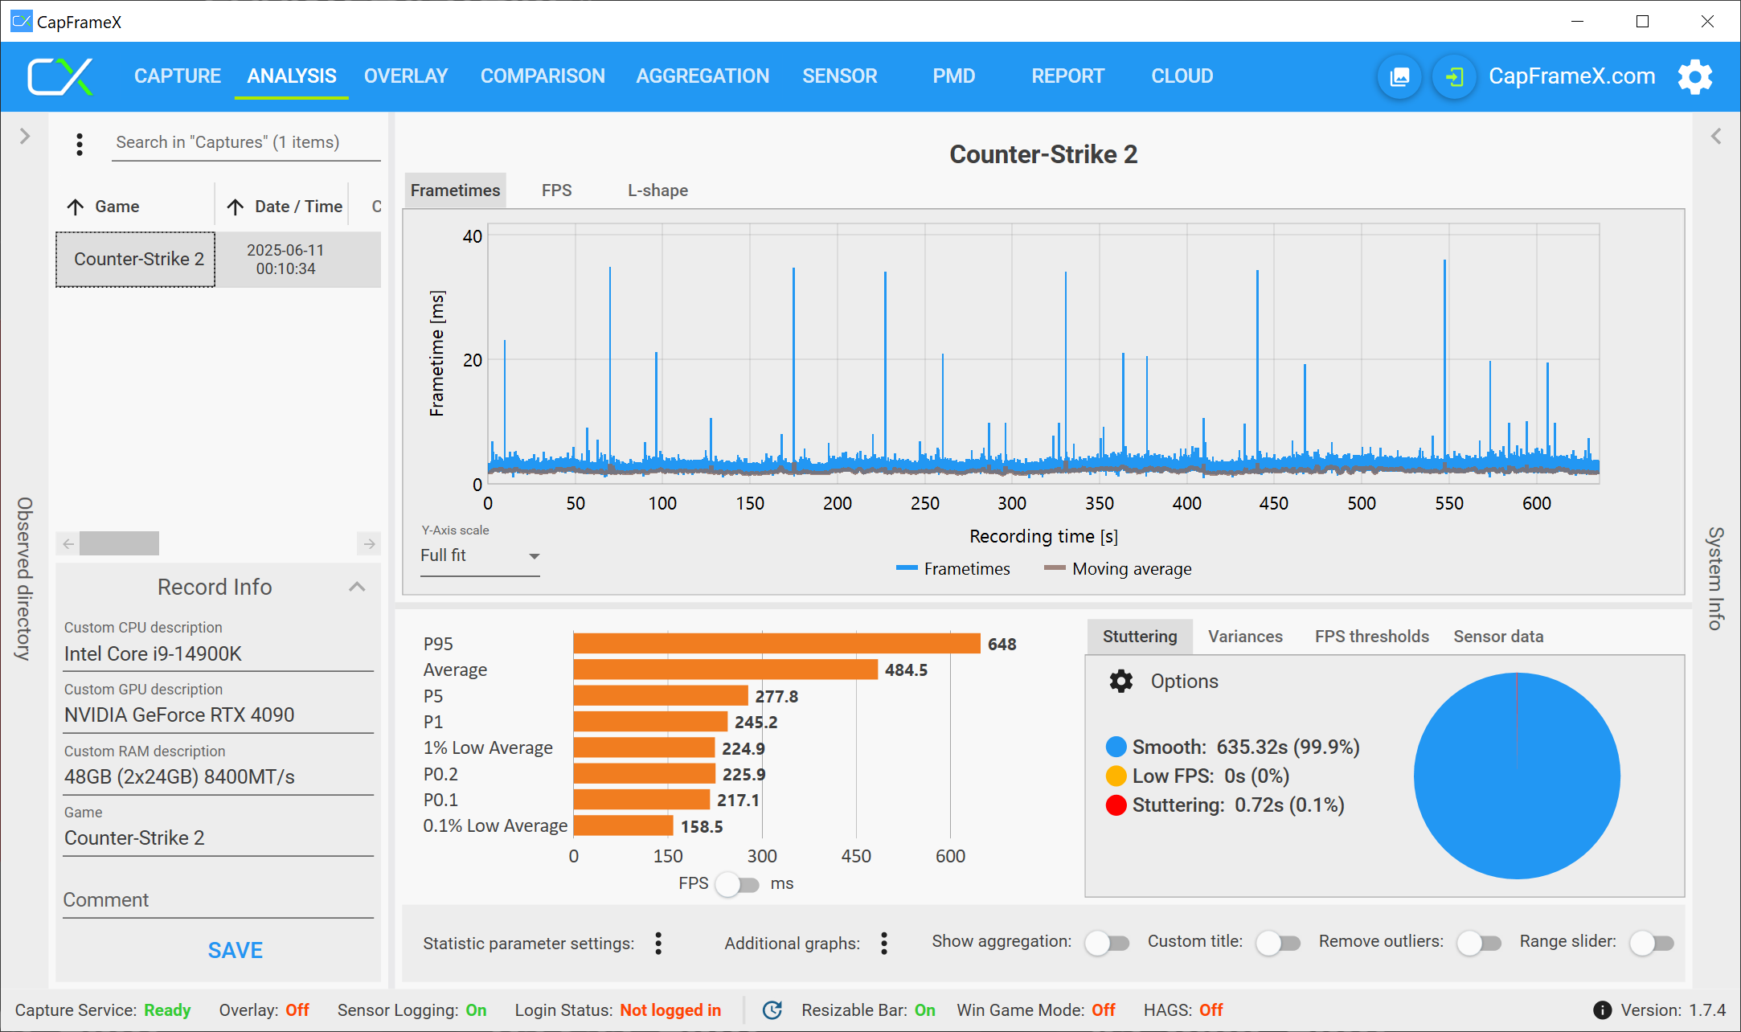Click captures list horizontal scrollbar thumb
Screen dimensions: 1741x1032
tap(119, 544)
